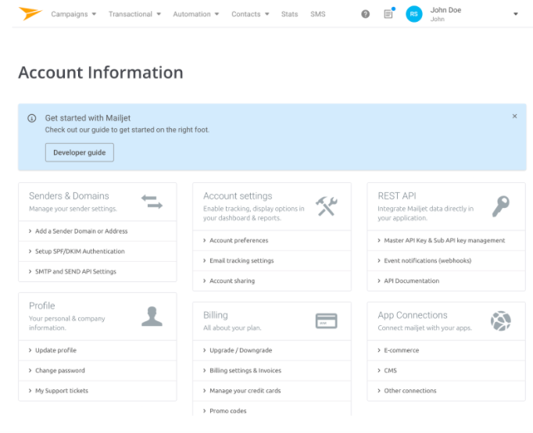Viewport: 533px width, 433px height.
Task: Dismiss the Get started with Mailjet banner
Action: tap(514, 116)
